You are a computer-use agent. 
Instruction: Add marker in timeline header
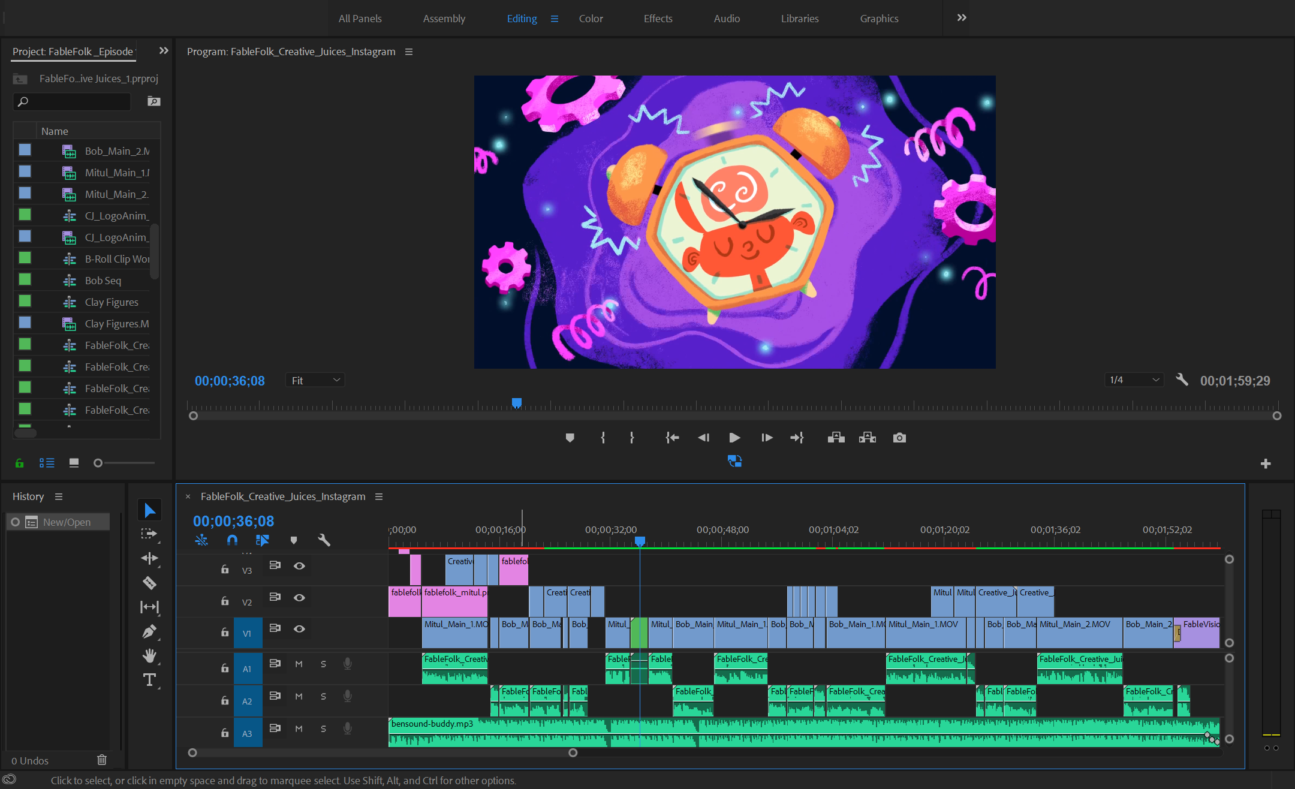click(294, 540)
